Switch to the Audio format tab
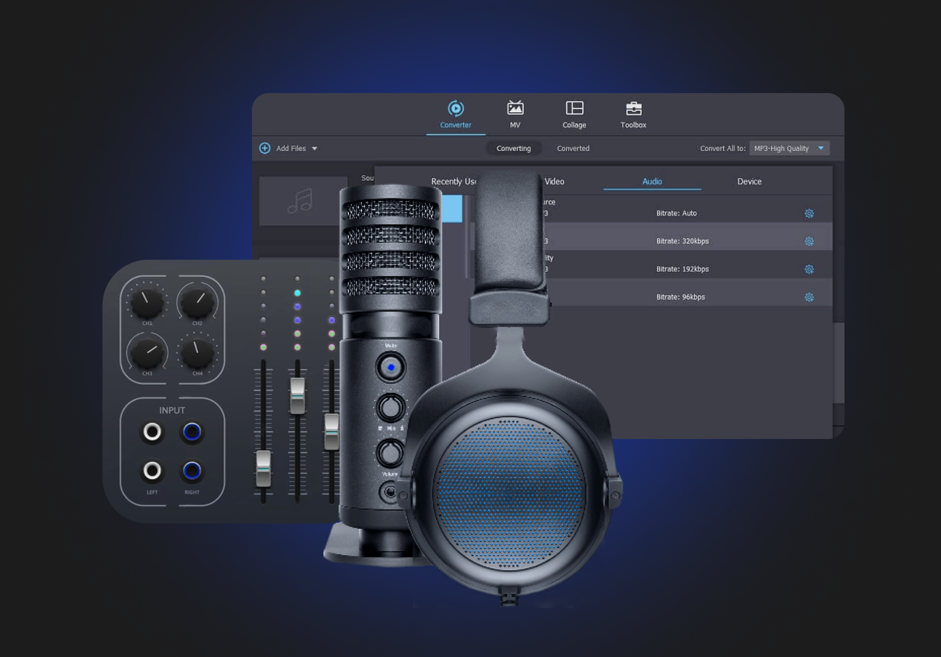 pyautogui.click(x=652, y=182)
